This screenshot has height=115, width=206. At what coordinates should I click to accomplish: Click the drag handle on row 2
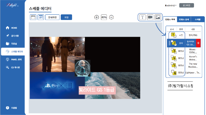[x=169, y=43]
